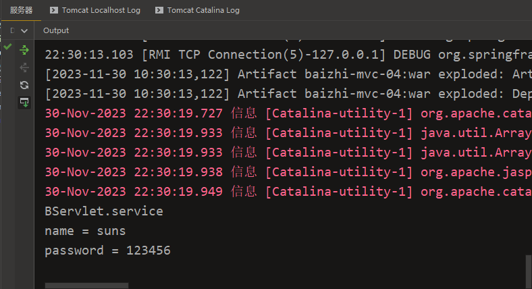
Task: Click the console icon beside Tomcat Localhost Log
Action: (x=53, y=10)
